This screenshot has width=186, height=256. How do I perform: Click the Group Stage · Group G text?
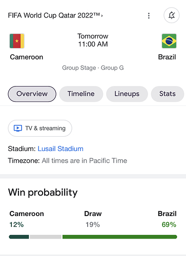[93, 68]
